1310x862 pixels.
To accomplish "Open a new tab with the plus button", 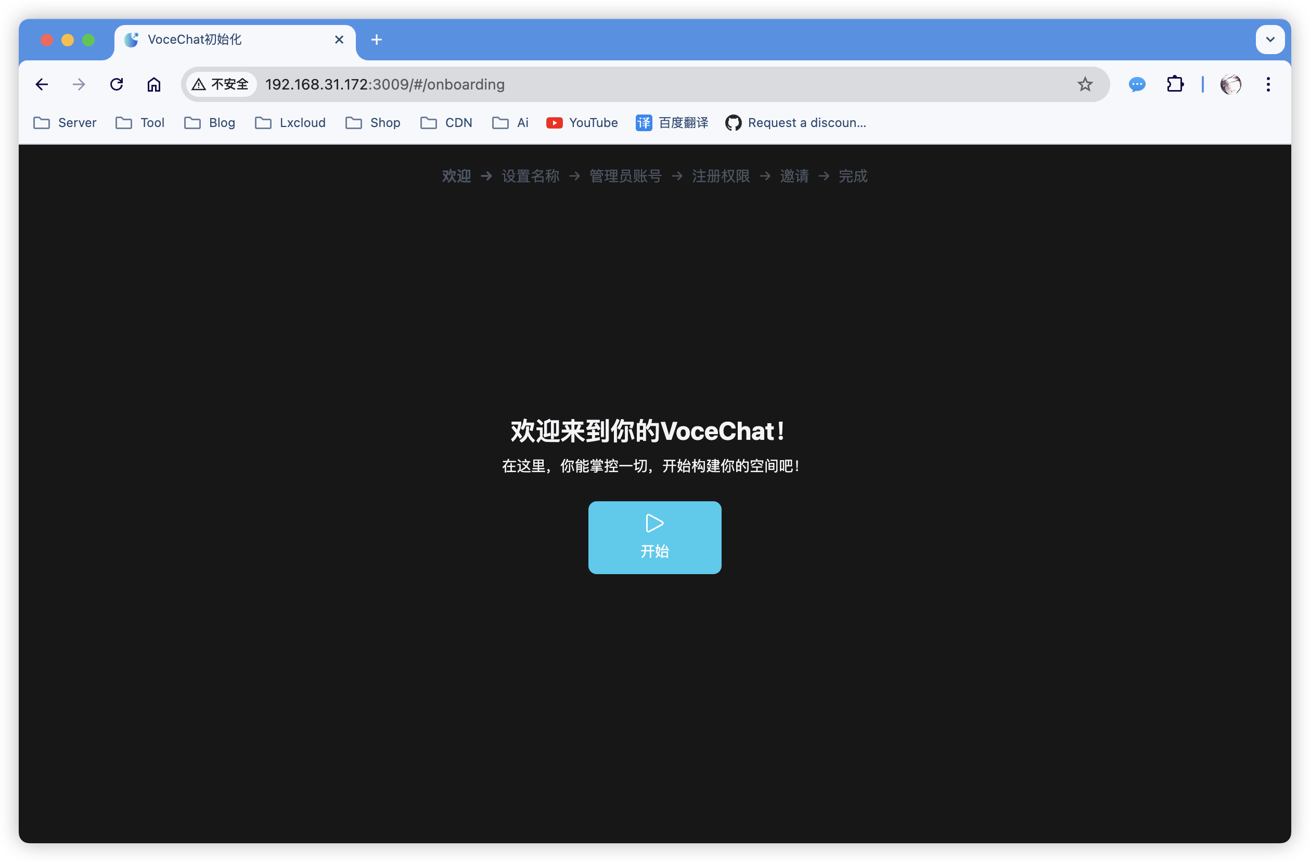I will [x=377, y=40].
